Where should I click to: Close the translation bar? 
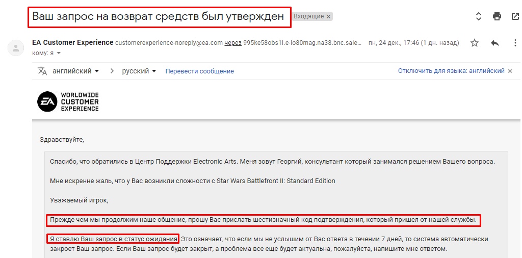[x=510, y=71]
